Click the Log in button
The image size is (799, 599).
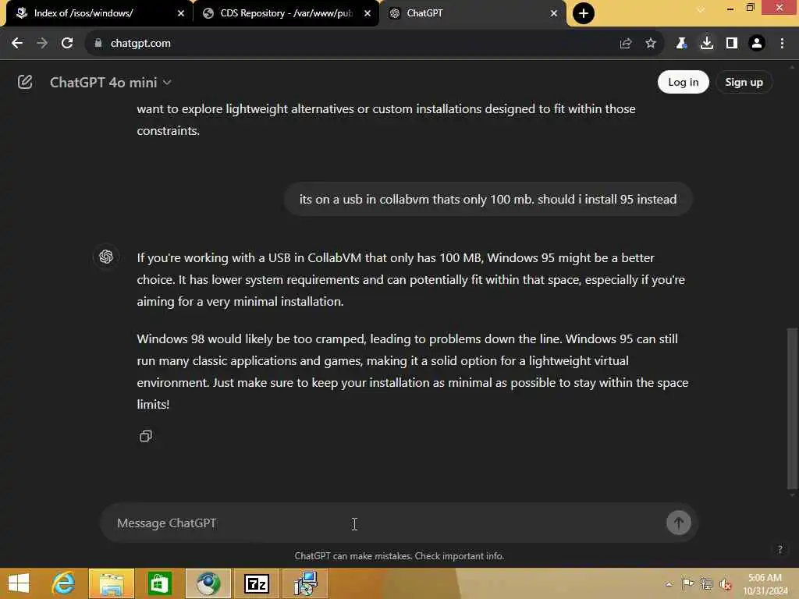pyautogui.click(x=683, y=82)
